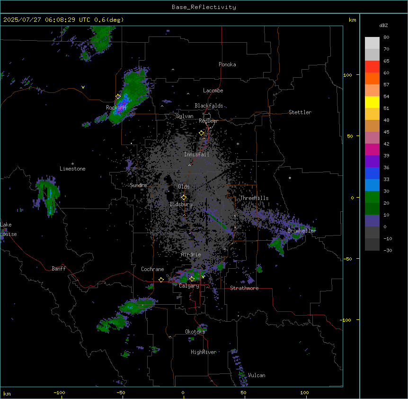Click the white caret marker west of Ponoka
Screen dimensions: 408x399
coord(173,70)
